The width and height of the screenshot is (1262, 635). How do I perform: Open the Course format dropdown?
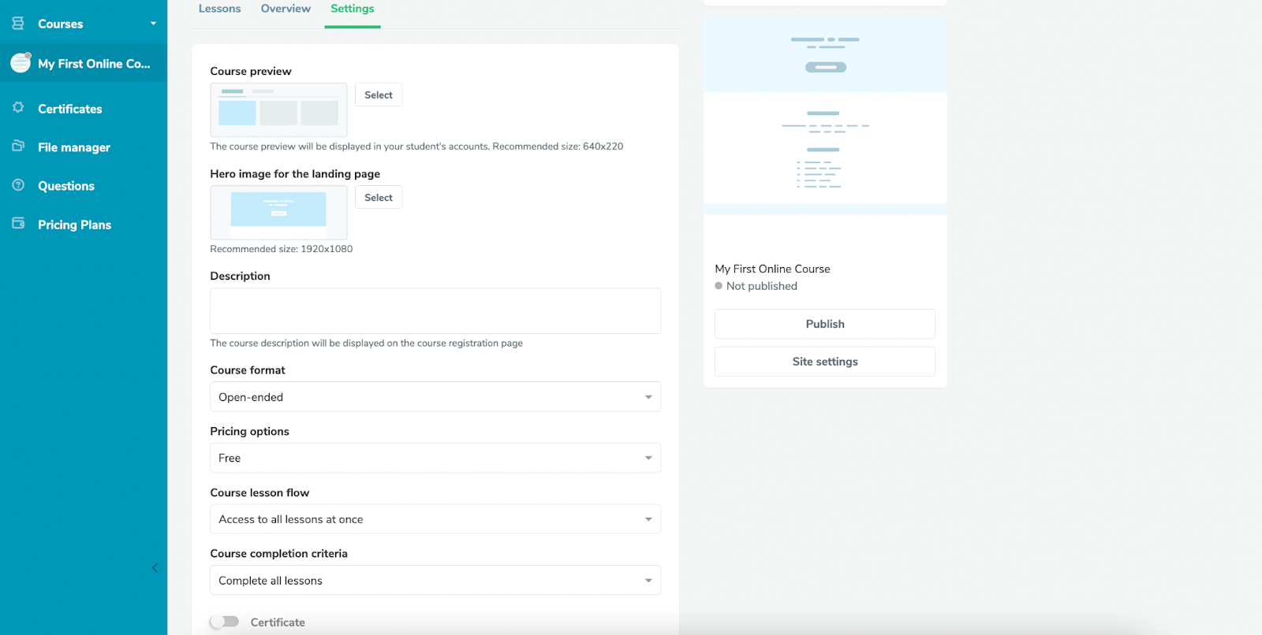pos(435,396)
